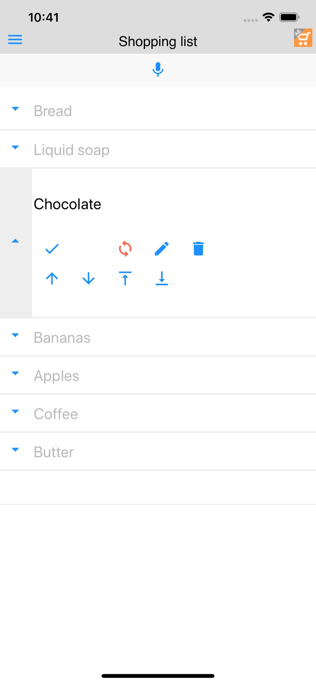
Task: Expand the Coffee item options
Action: point(15,411)
